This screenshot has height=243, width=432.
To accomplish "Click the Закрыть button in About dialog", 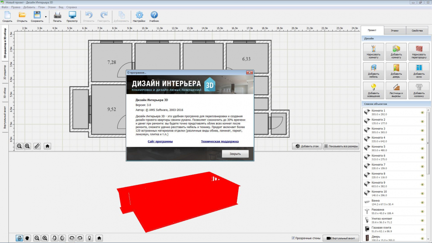I will [235, 154].
